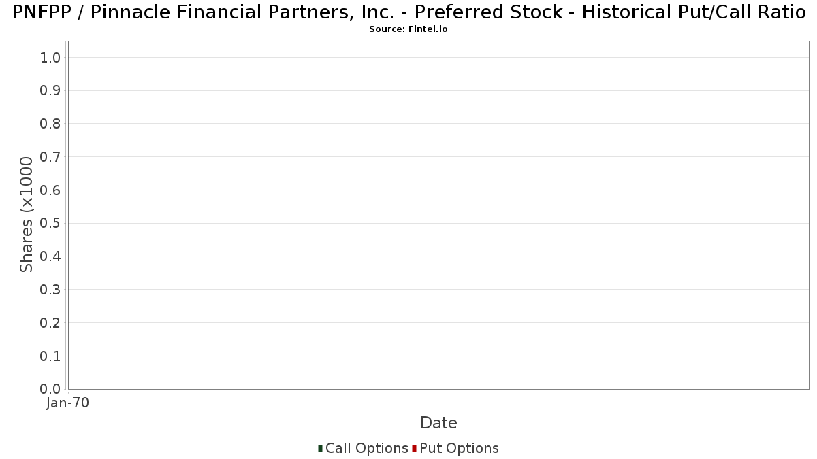
Task: Click the red Put Options legend swatch
Action: coord(414,448)
